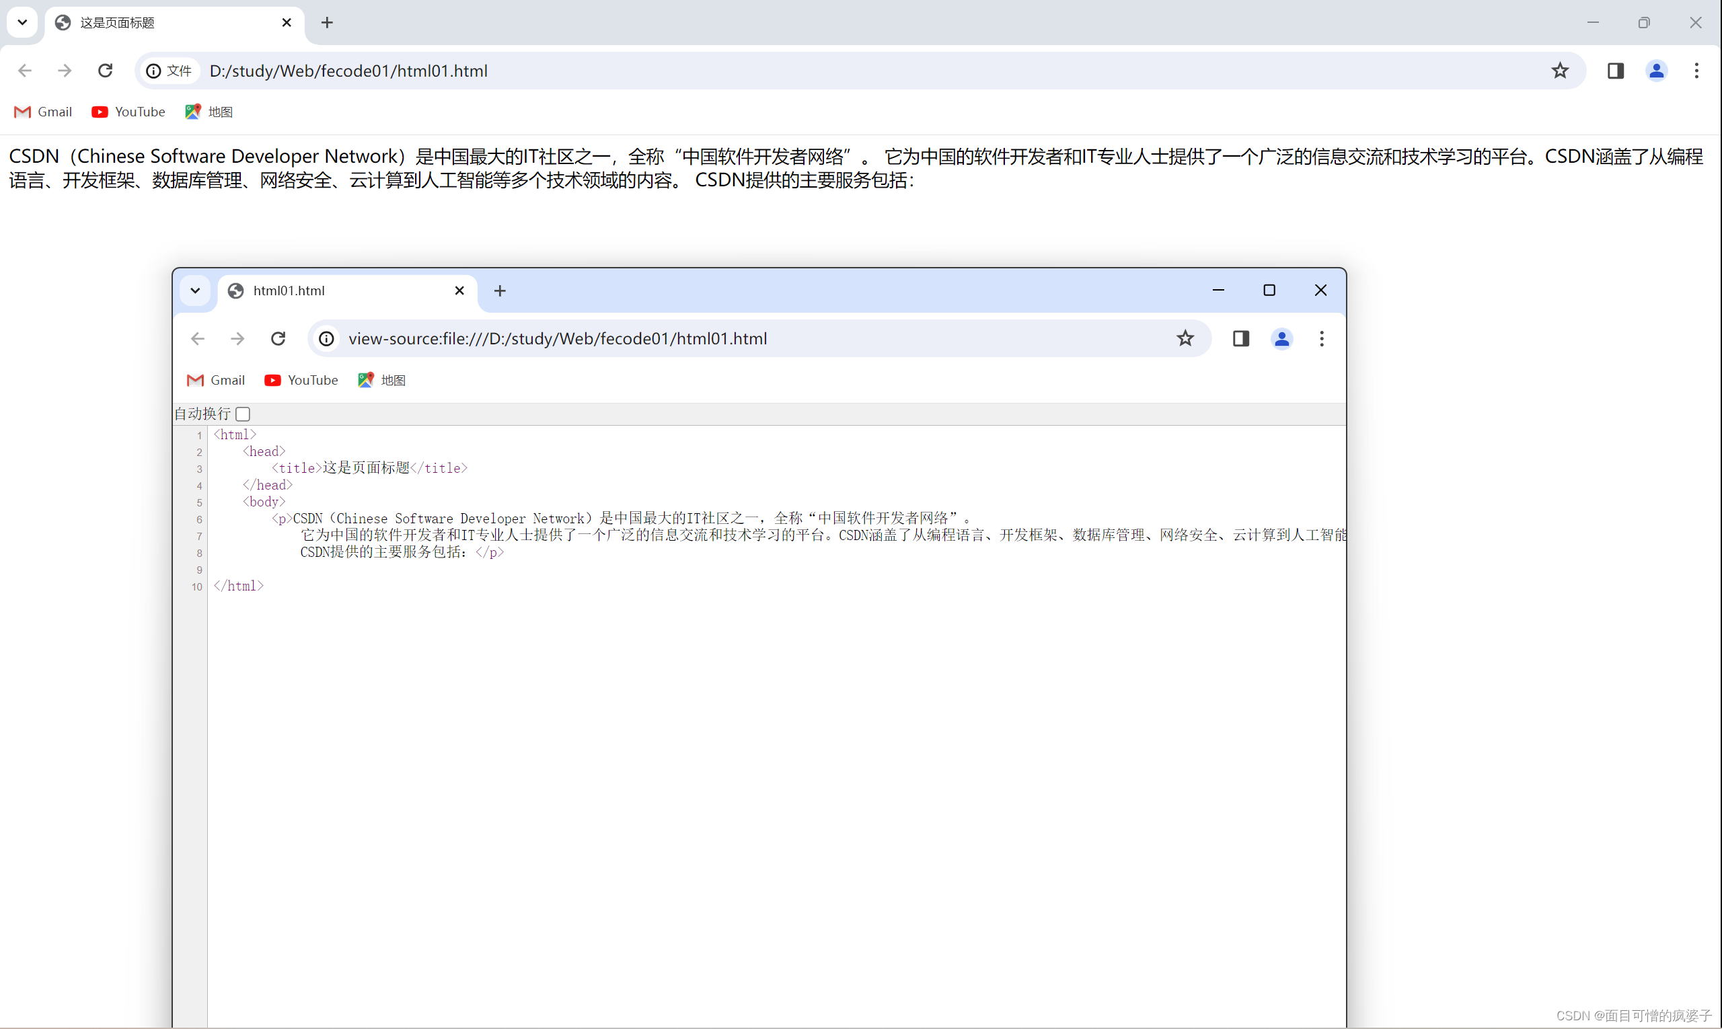Open the YouTube bookmark in the view-source window

click(301, 380)
